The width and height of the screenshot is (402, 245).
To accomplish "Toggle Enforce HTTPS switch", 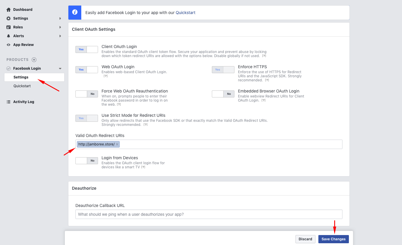I will pyautogui.click(x=223, y=70).
